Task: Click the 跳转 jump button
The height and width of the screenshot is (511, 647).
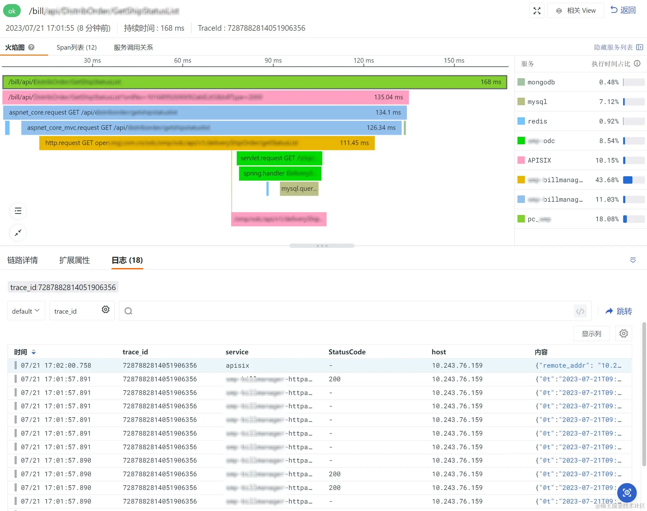Action: [618, 311]
